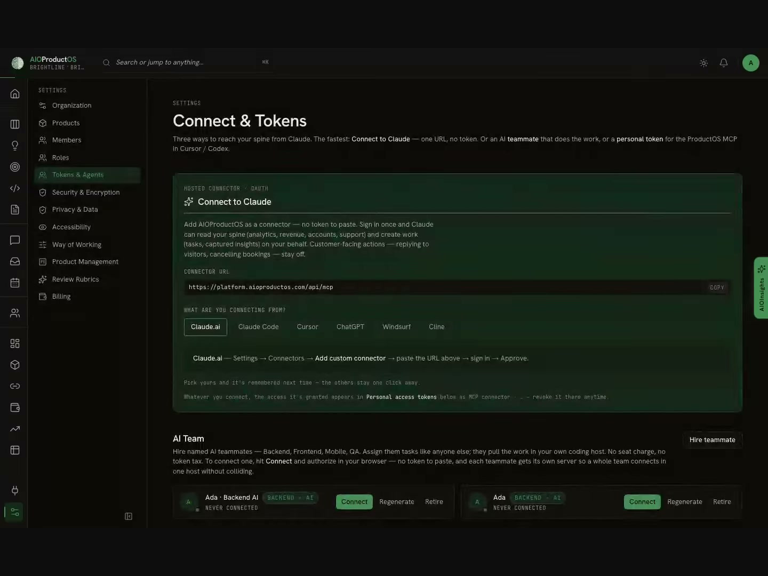Click the BRIGHTLINE workspace name under the logo
This screenshot has width=768, height=576.
(x=57, y=68)
